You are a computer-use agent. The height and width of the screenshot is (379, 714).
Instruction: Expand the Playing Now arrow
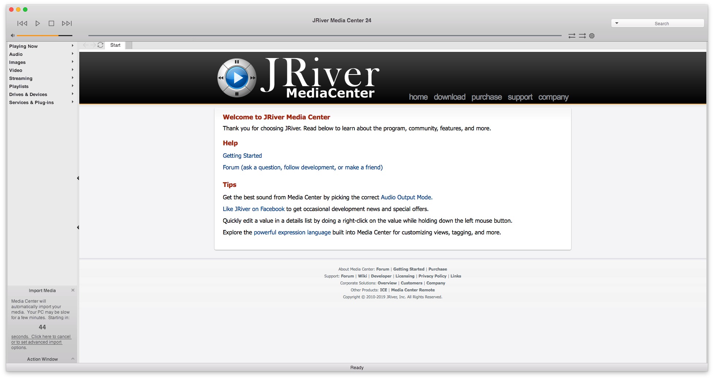click(73, 46)
